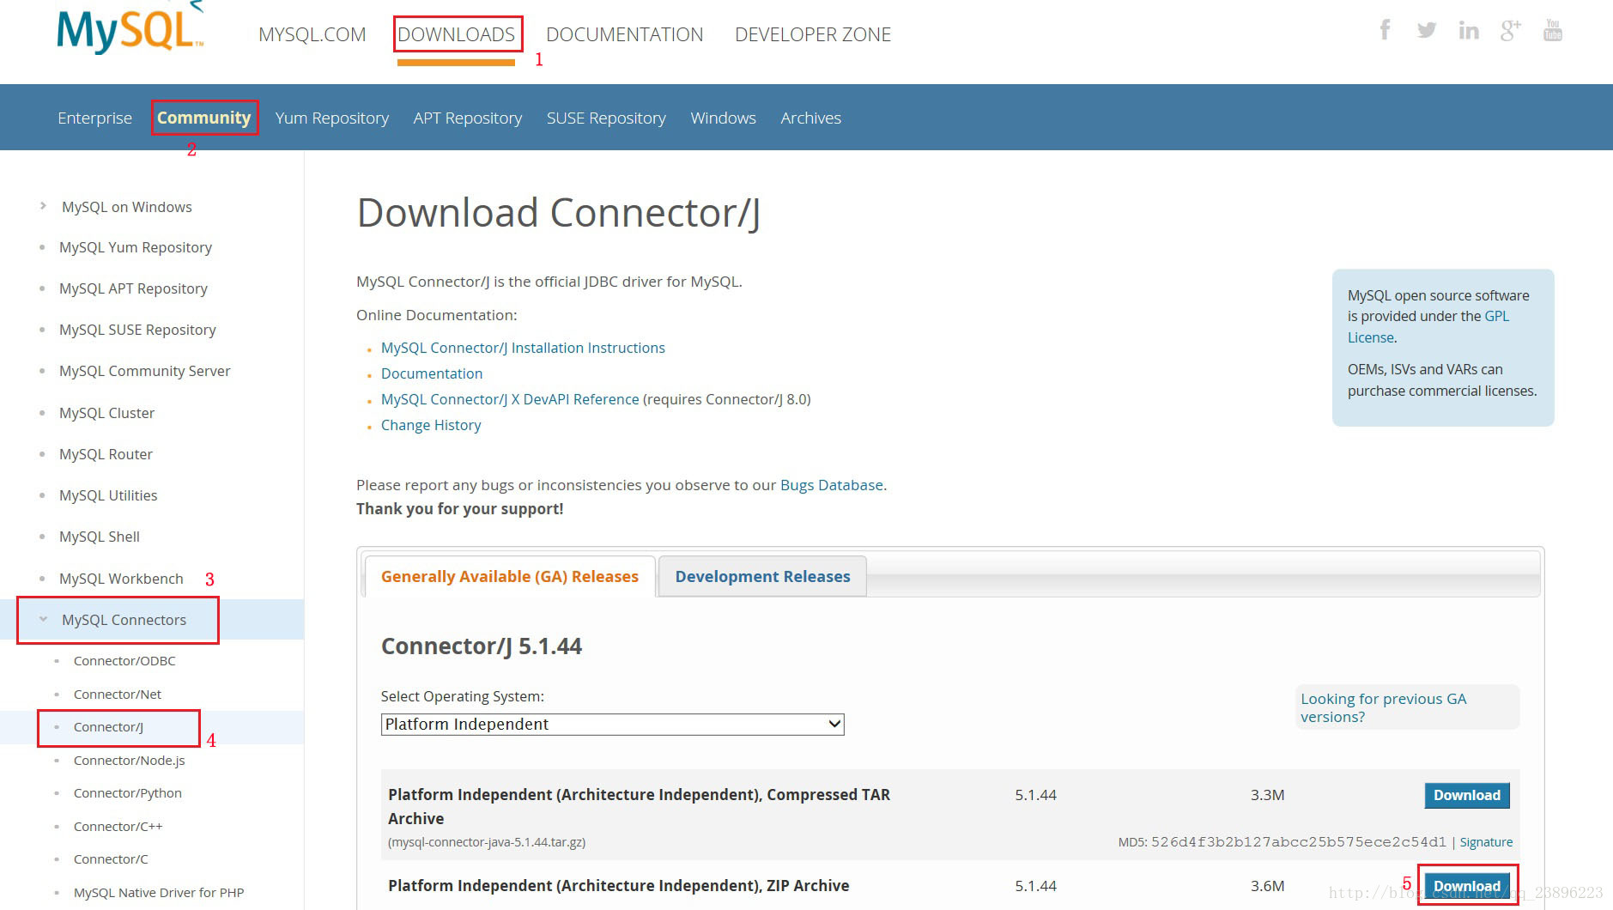Image resolution: width=1613 pixels, height=910 pixels.
Task: Open MySQL Yum Repository sidebar item
Action: 136,247
